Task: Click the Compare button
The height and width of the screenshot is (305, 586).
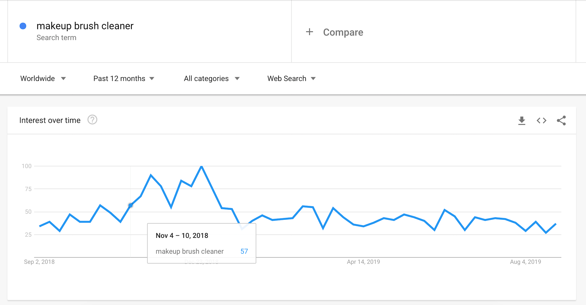Action: coord(343,32)
